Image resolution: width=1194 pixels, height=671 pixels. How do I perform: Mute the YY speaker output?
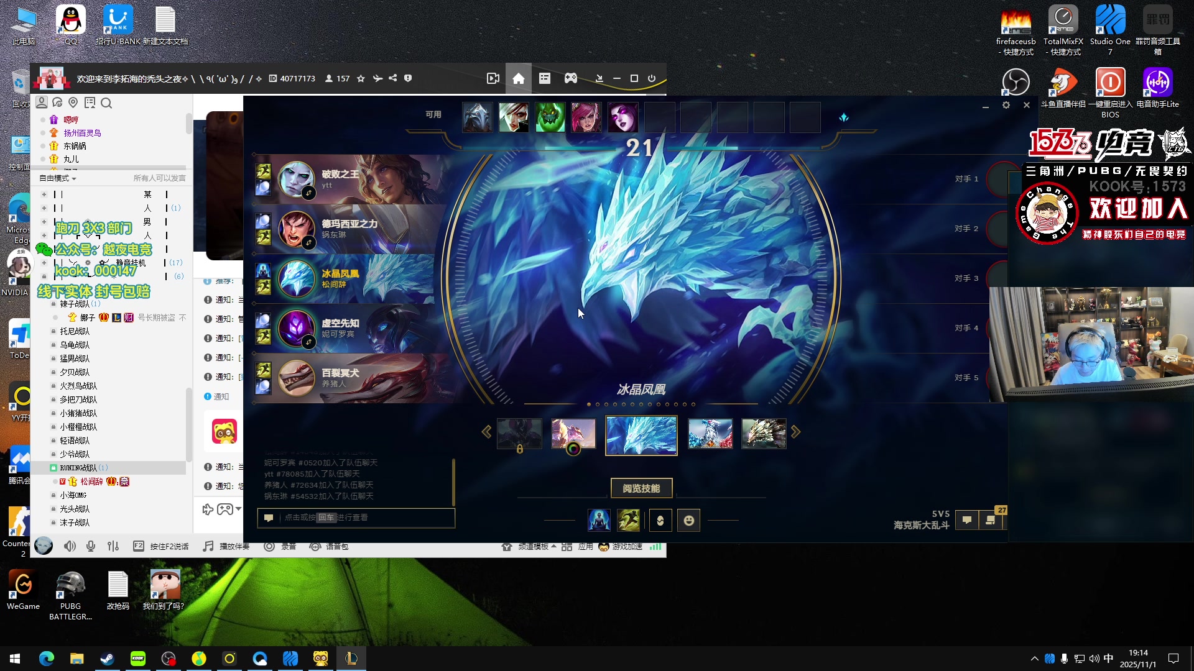(x=70, y=546)
